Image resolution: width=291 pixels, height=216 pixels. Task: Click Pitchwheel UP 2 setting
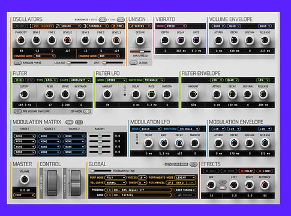pos(170,183)
